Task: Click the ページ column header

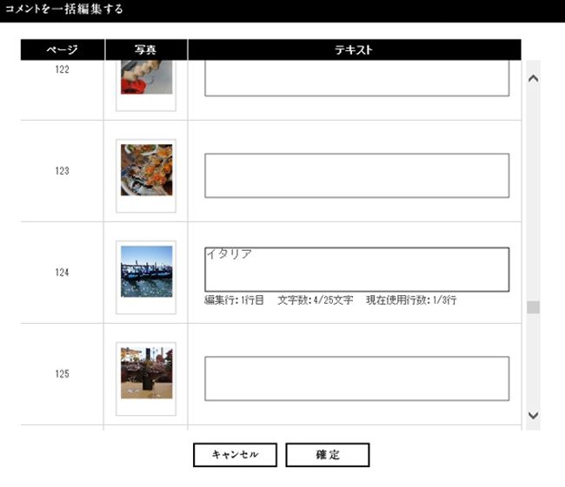Action: point(63,49)
